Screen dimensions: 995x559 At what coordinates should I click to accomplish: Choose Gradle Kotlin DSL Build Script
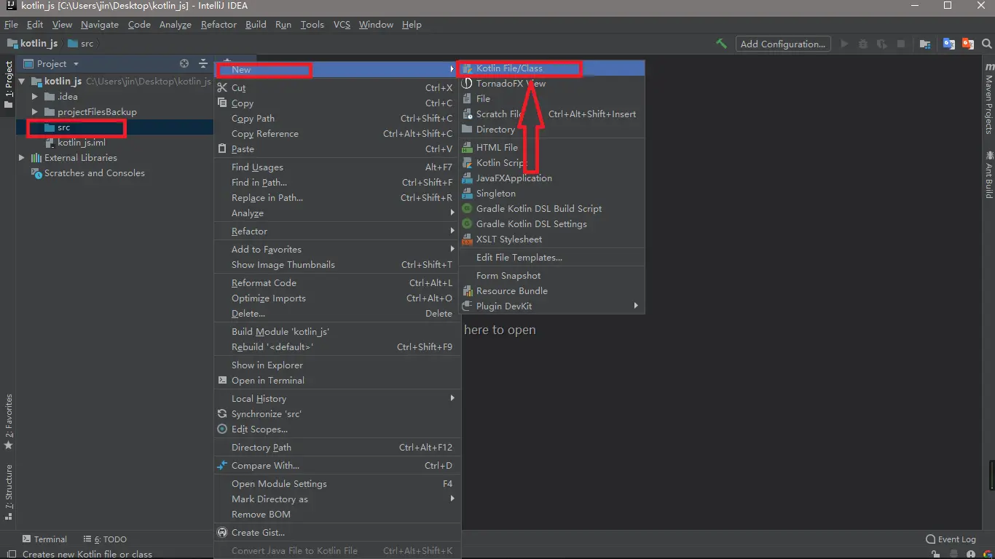(552, 209)
